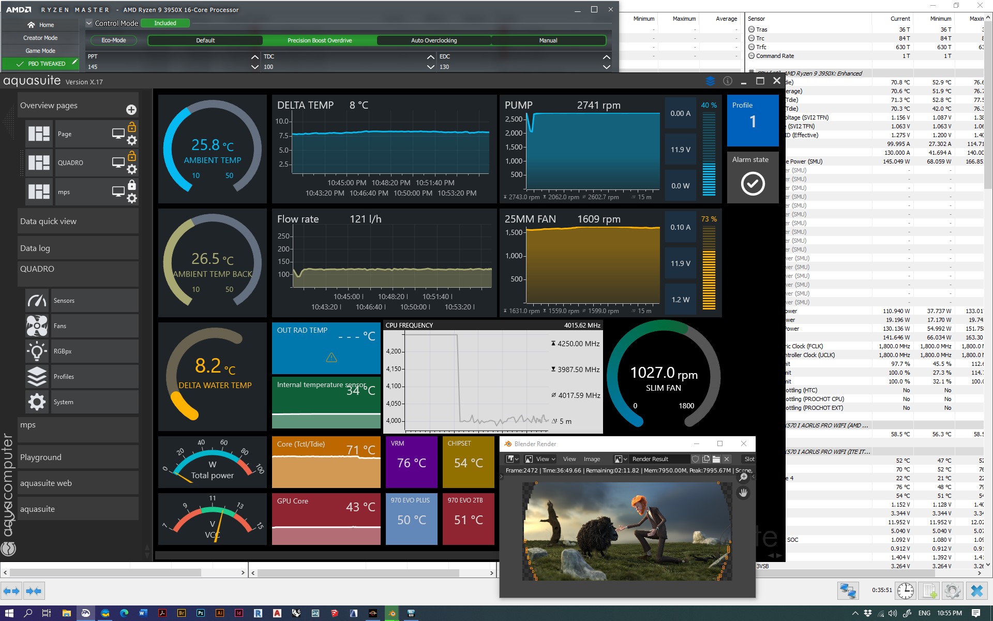Switch to Precision Boost Overdrive mode
993x621 pixels.
320,40
